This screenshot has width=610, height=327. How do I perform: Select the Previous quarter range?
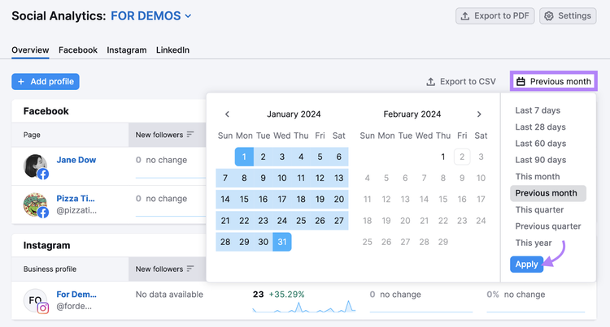click(547, 226)
